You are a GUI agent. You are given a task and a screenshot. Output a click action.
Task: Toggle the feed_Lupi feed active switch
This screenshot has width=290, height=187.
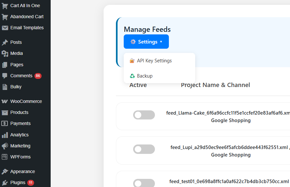click(144, 149)
